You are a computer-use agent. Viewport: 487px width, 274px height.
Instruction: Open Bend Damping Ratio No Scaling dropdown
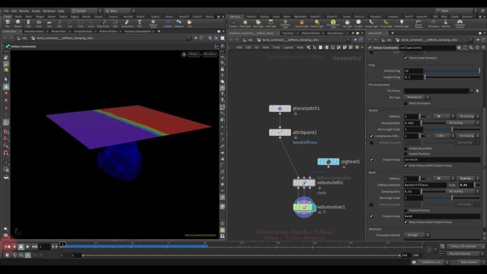point(463,191)
